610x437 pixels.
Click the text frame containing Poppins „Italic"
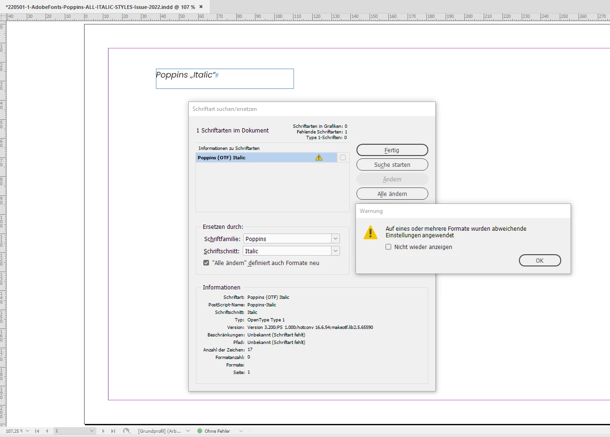coord(225,78)
